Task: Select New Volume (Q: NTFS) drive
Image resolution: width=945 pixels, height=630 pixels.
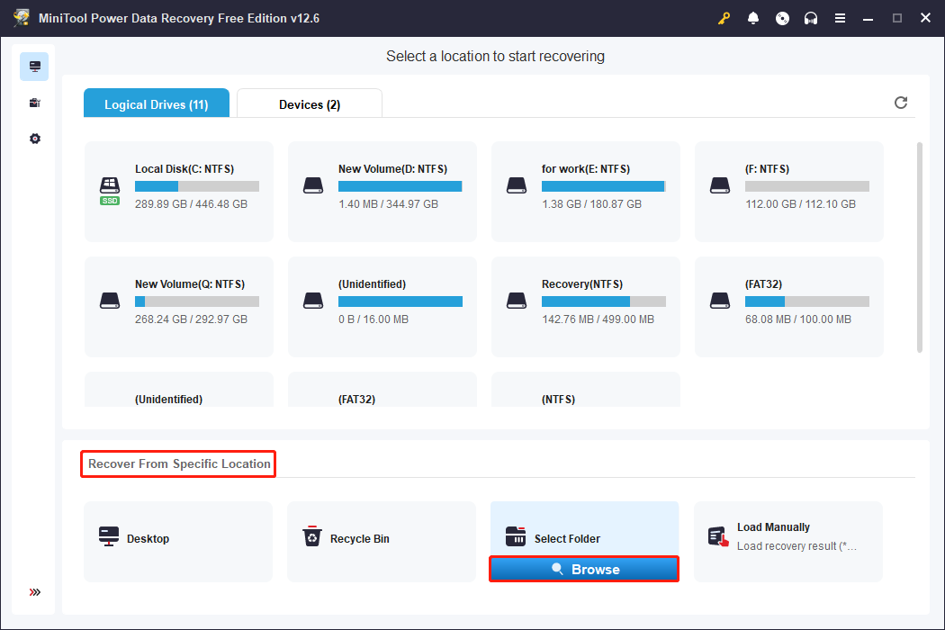Action: 178,306
